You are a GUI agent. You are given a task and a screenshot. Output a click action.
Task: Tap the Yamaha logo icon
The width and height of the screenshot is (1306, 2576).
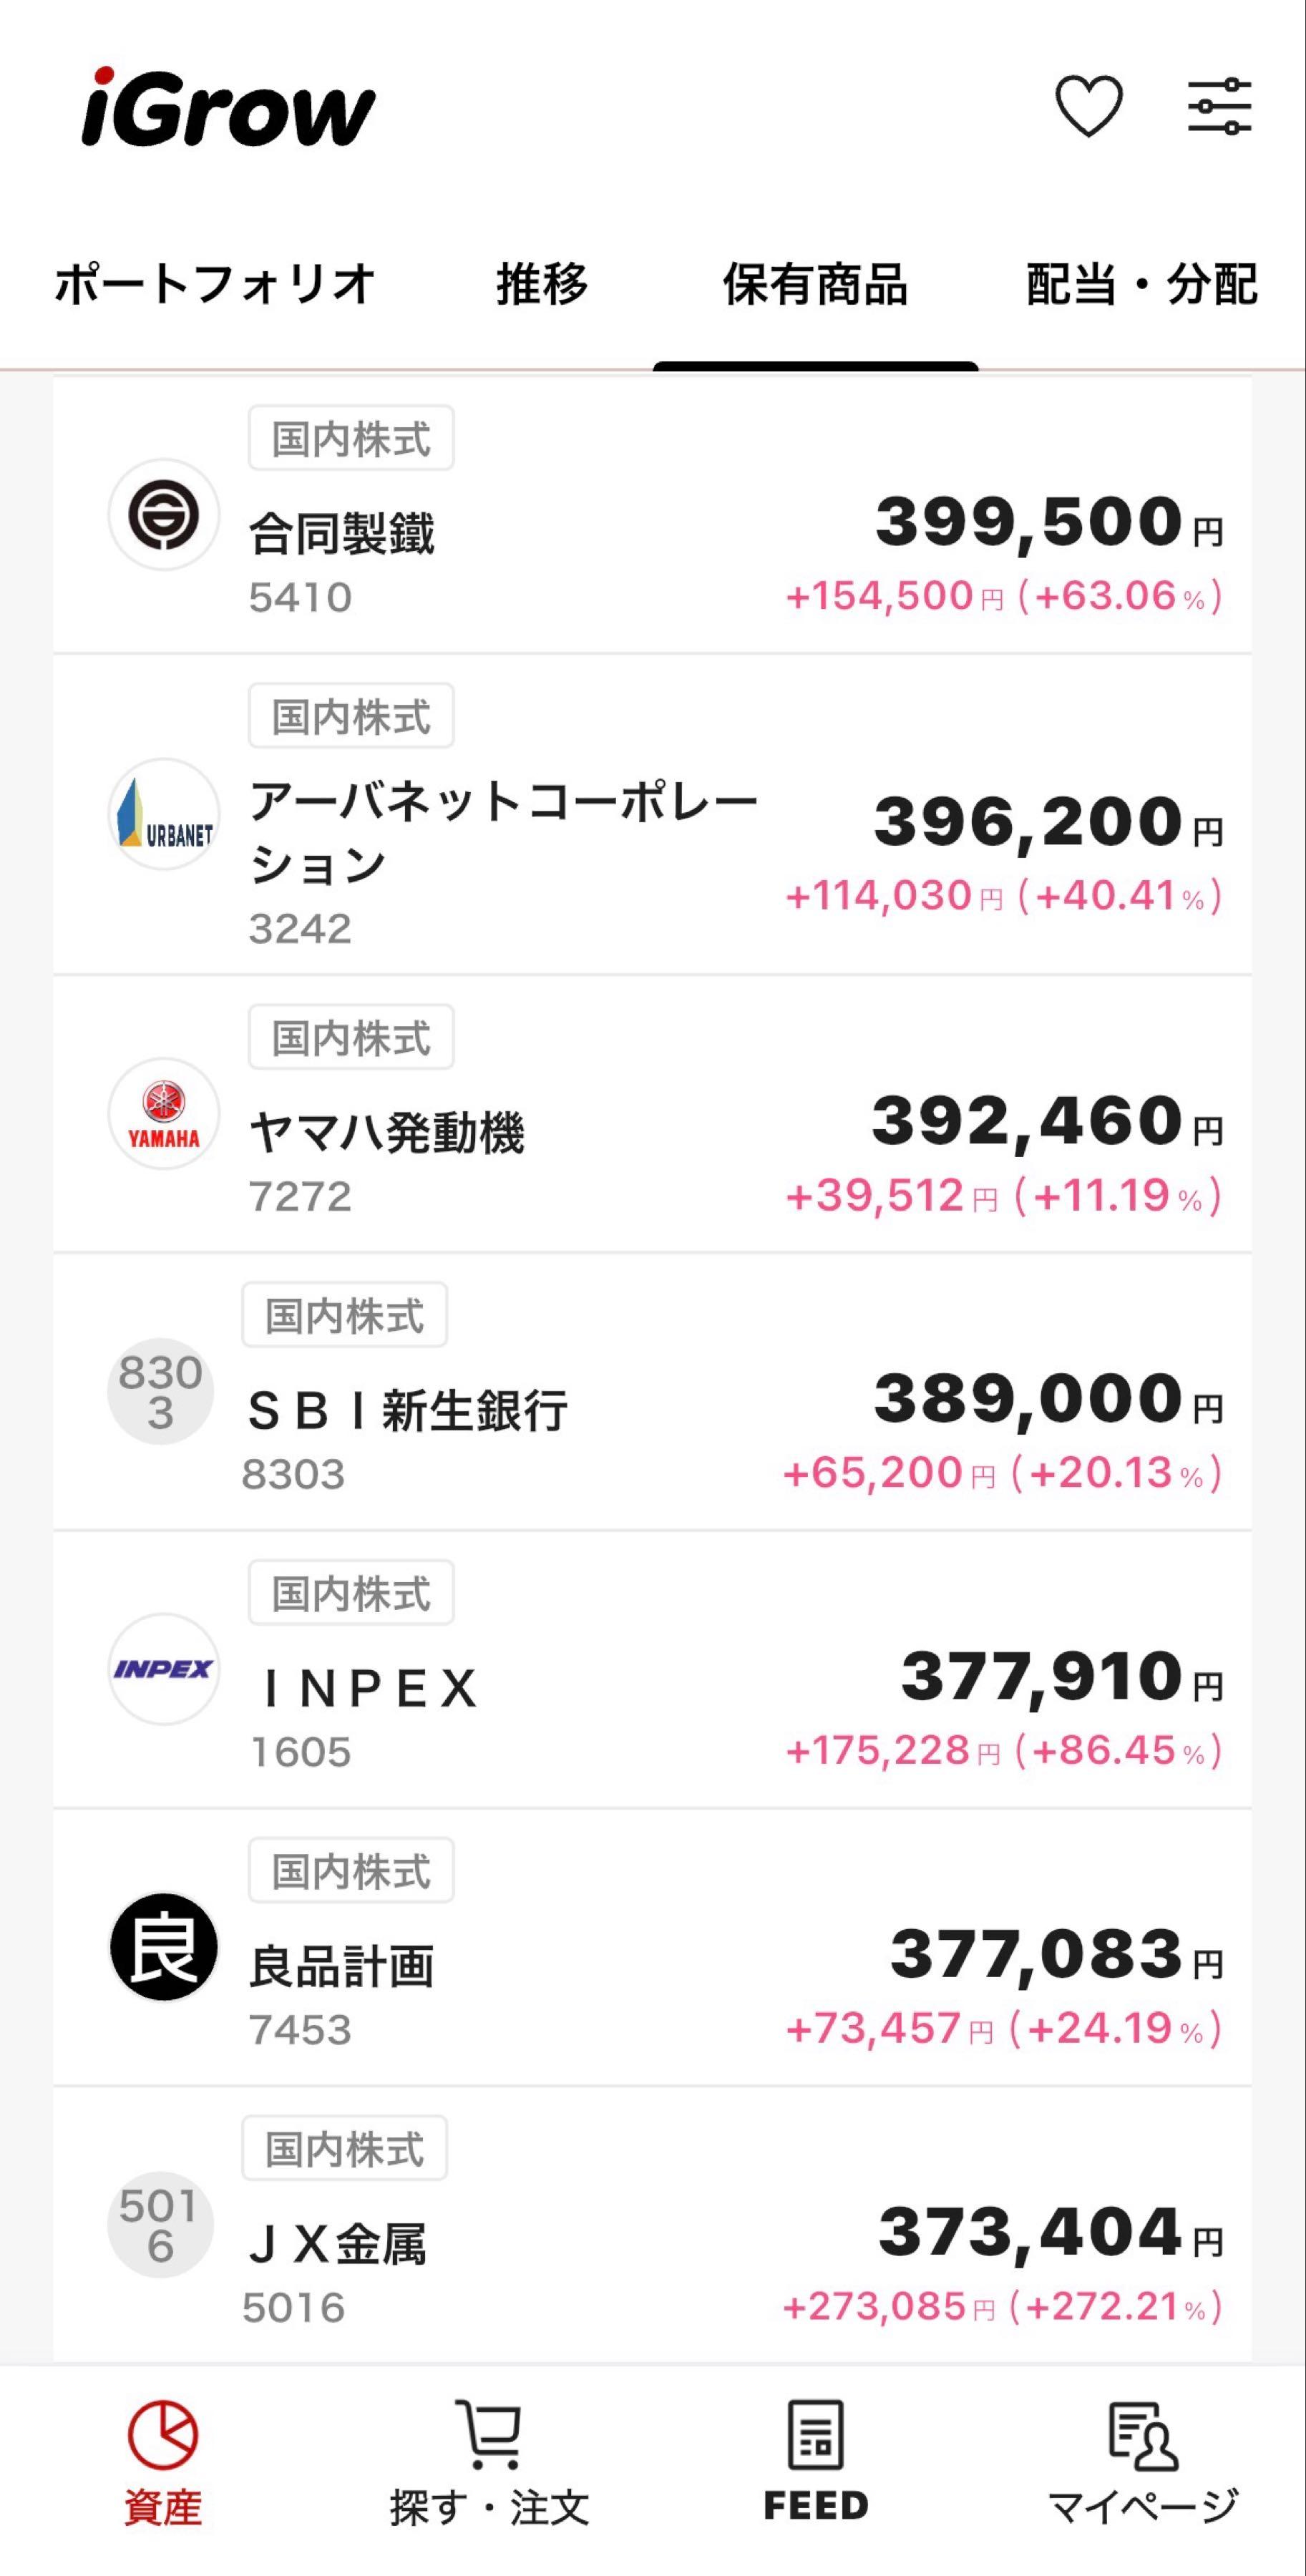[163, 1113]
